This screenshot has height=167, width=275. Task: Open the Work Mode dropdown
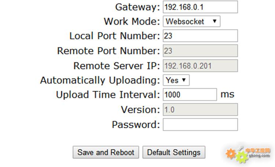191,22
